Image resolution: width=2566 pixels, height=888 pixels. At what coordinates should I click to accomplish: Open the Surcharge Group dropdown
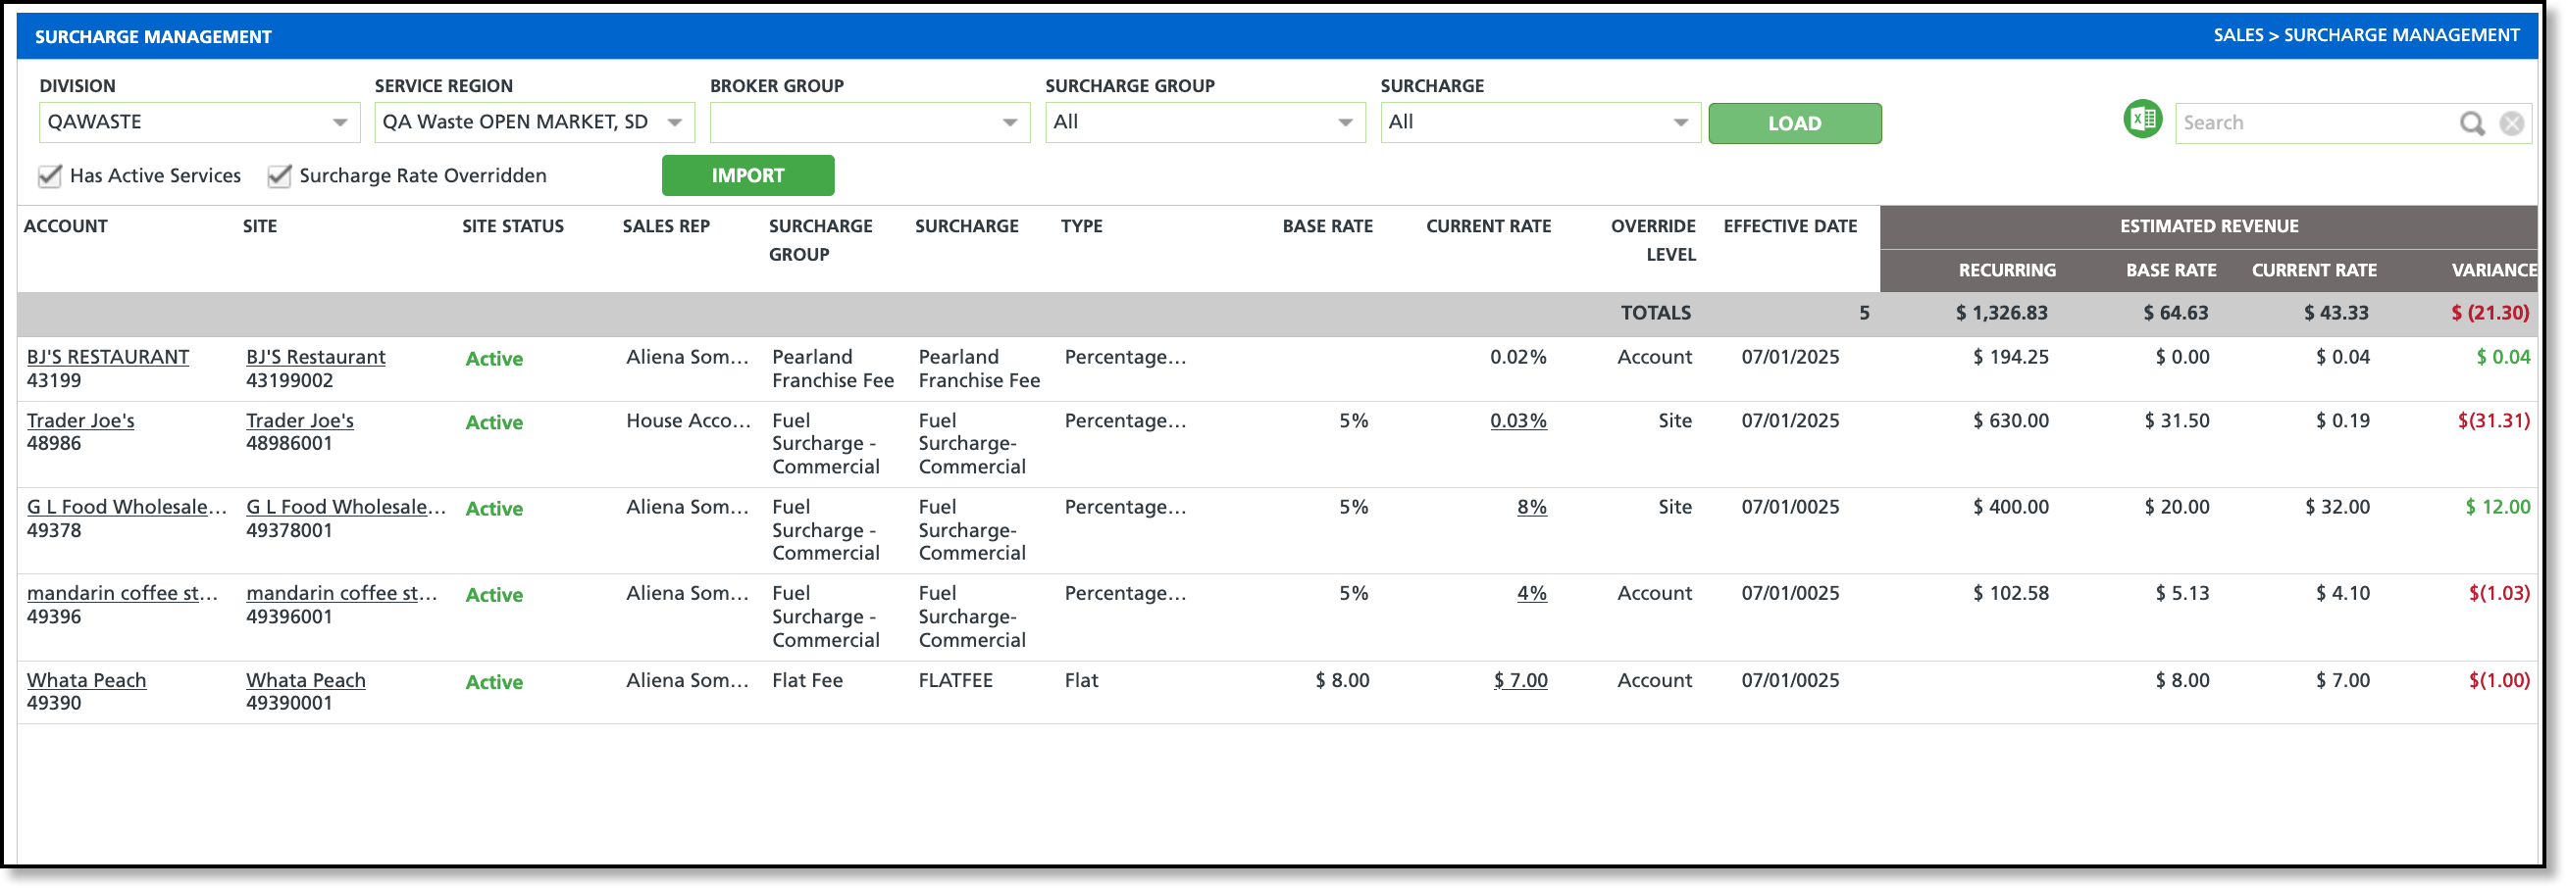point(1206,123)
